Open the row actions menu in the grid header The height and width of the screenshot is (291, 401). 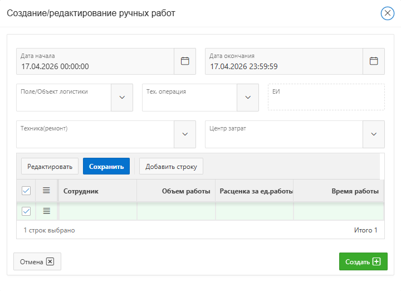pos(46,191)
